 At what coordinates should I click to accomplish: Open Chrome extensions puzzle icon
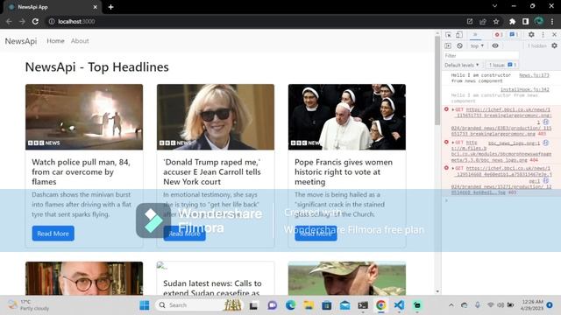tap(512, 21)
